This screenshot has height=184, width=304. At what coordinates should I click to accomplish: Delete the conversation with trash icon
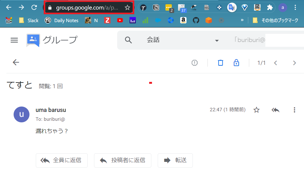click(x=220, y=63)
